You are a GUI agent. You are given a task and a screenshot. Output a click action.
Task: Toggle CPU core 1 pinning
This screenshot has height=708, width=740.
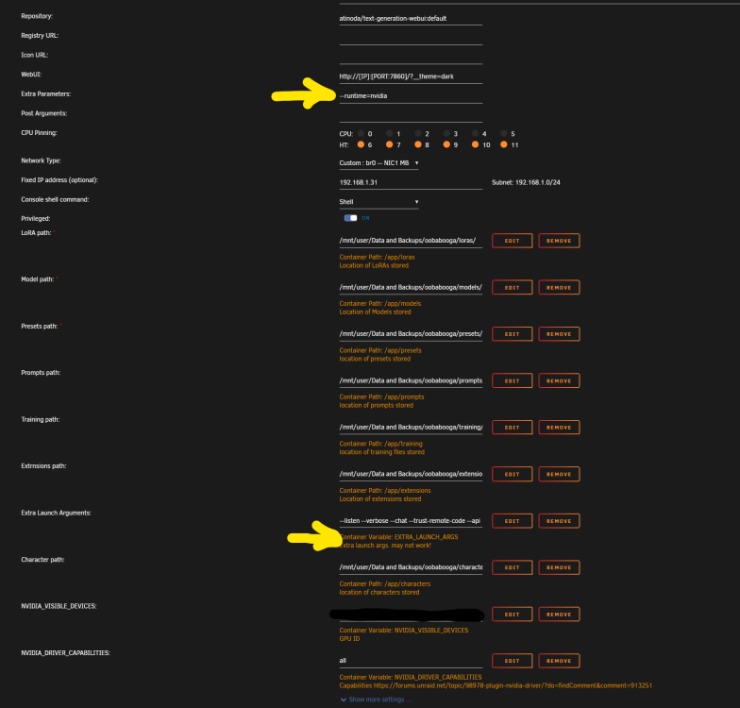(389, 134)
